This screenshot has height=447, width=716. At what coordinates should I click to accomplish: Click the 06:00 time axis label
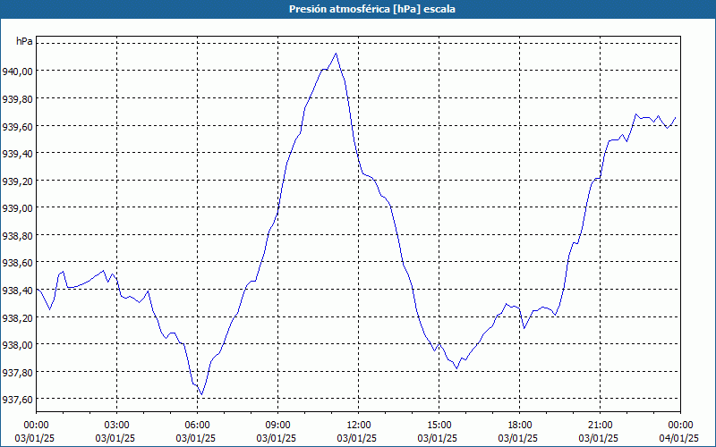[197, 426]
